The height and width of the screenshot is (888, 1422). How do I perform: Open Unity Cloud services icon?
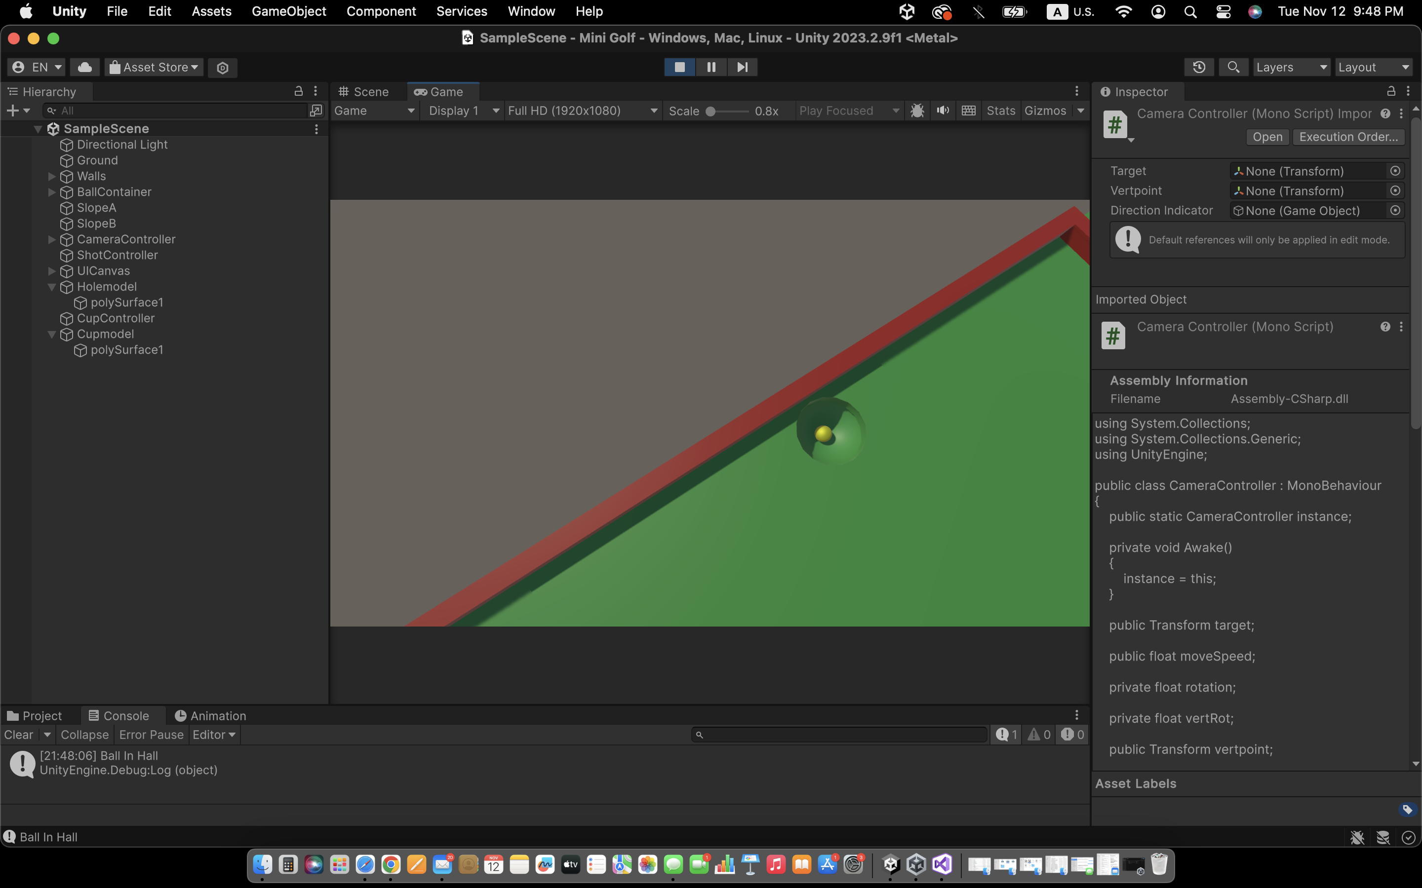coord(84,67)
